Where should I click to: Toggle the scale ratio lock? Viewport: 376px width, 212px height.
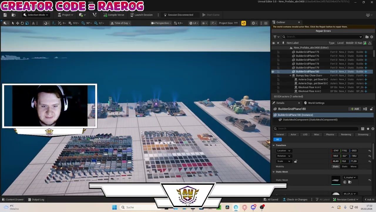[296, 161]
